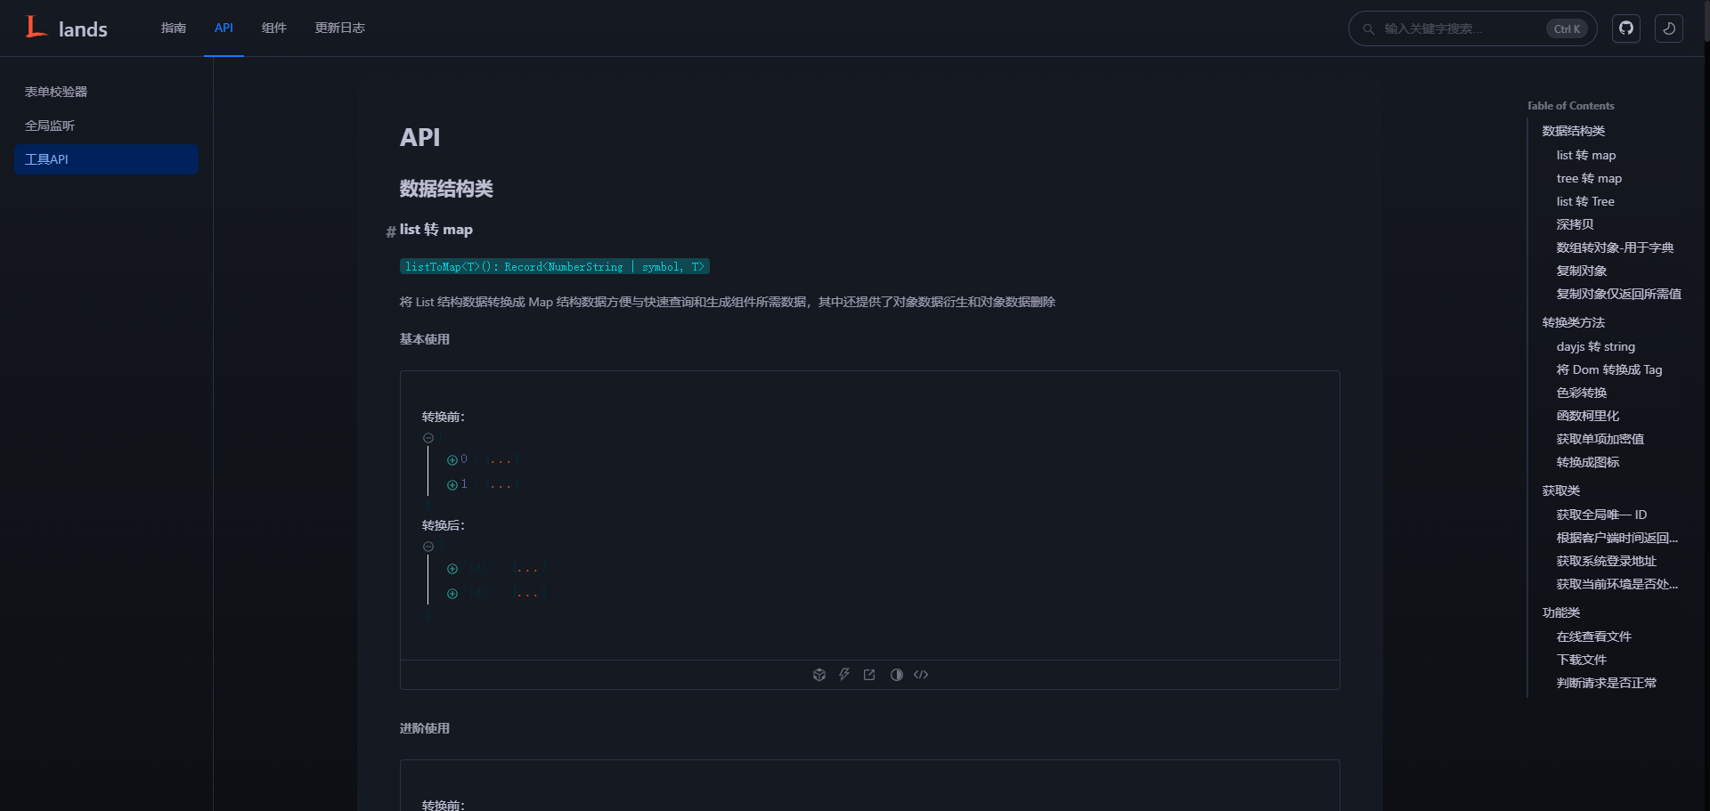Screen dimensions: 1710x811
Task: Jump to 获取类 in contents
Action: pyautogui.click(x=1561, y=491)
